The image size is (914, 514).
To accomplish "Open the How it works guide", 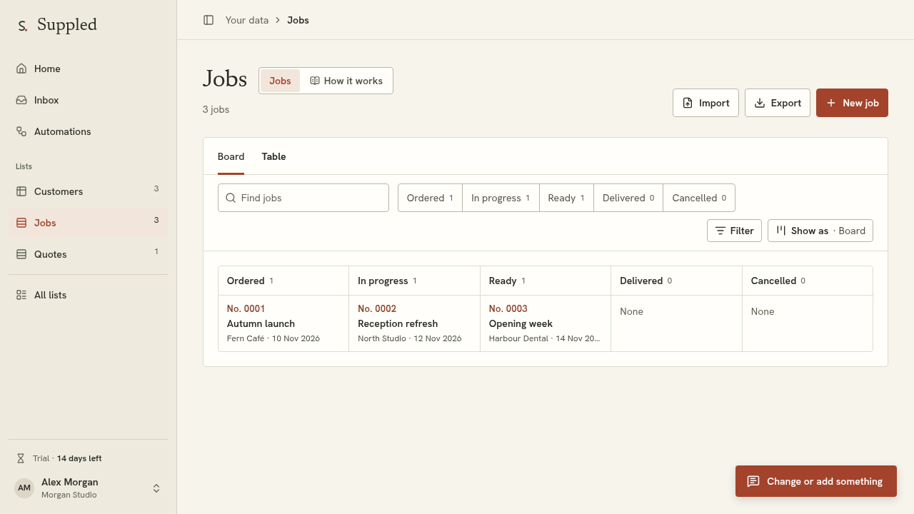I will (x=346, y=81).
